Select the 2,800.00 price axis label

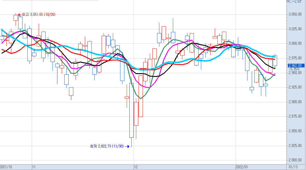point(295,160)
